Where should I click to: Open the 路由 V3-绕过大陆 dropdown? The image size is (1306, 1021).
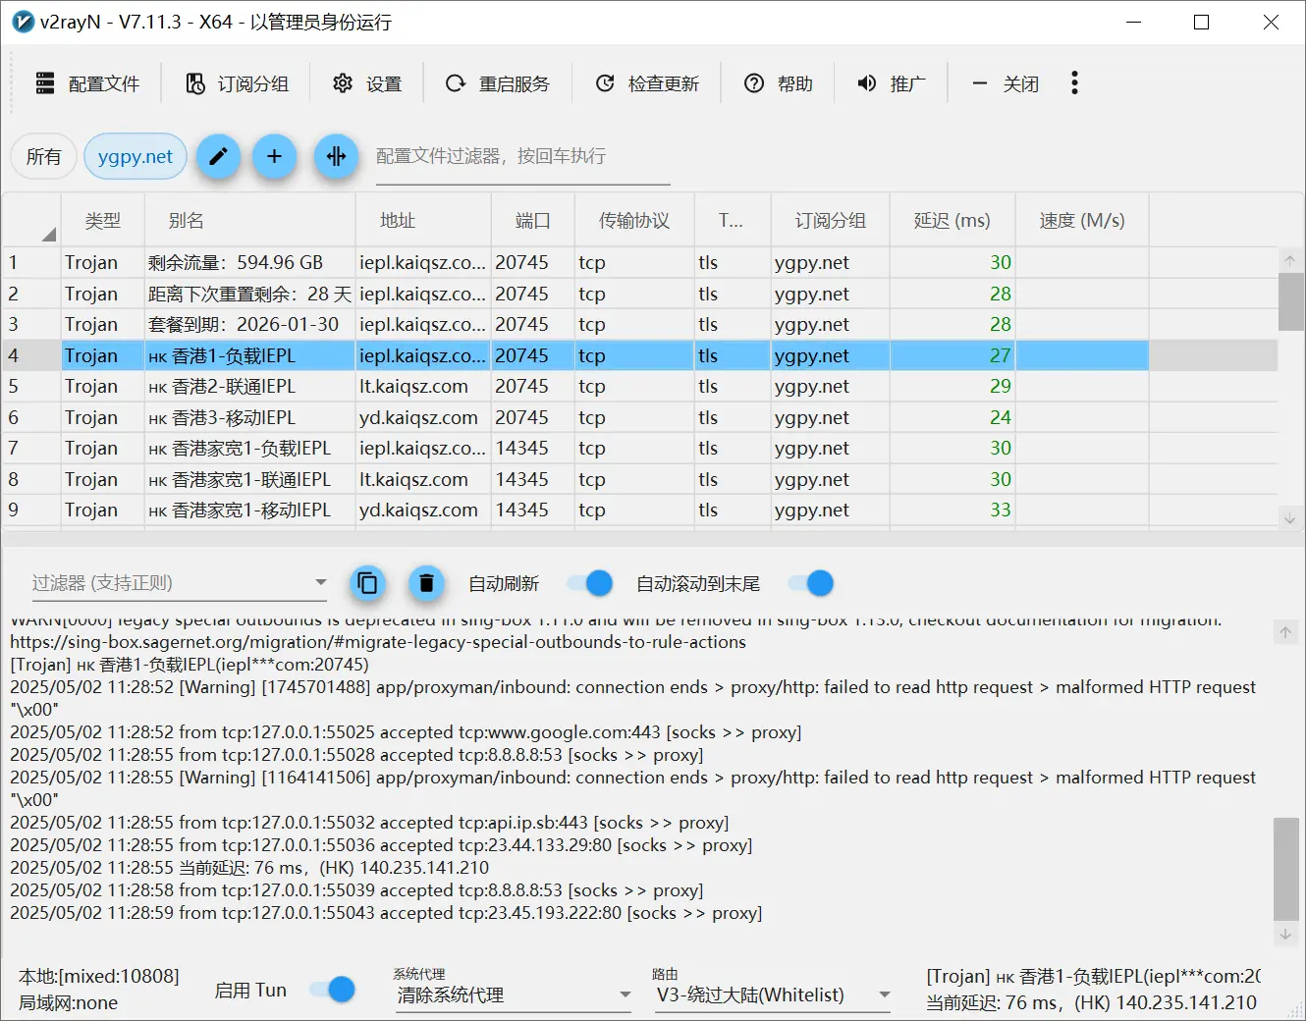(x=774, y=994)
